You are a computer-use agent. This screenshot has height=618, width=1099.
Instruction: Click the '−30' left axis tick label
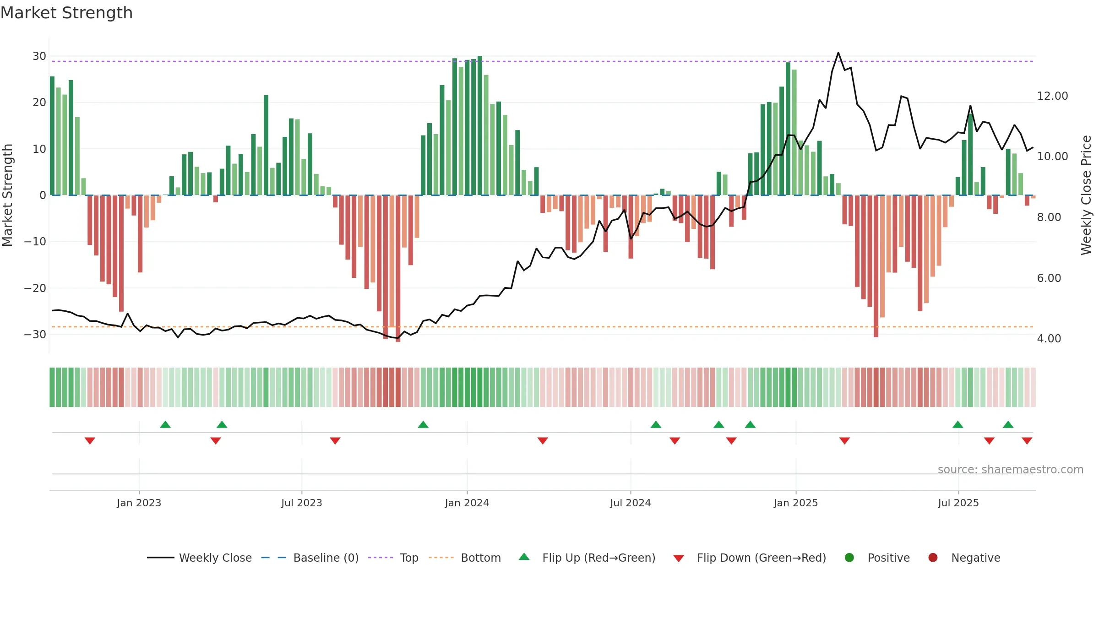point(35,335)
